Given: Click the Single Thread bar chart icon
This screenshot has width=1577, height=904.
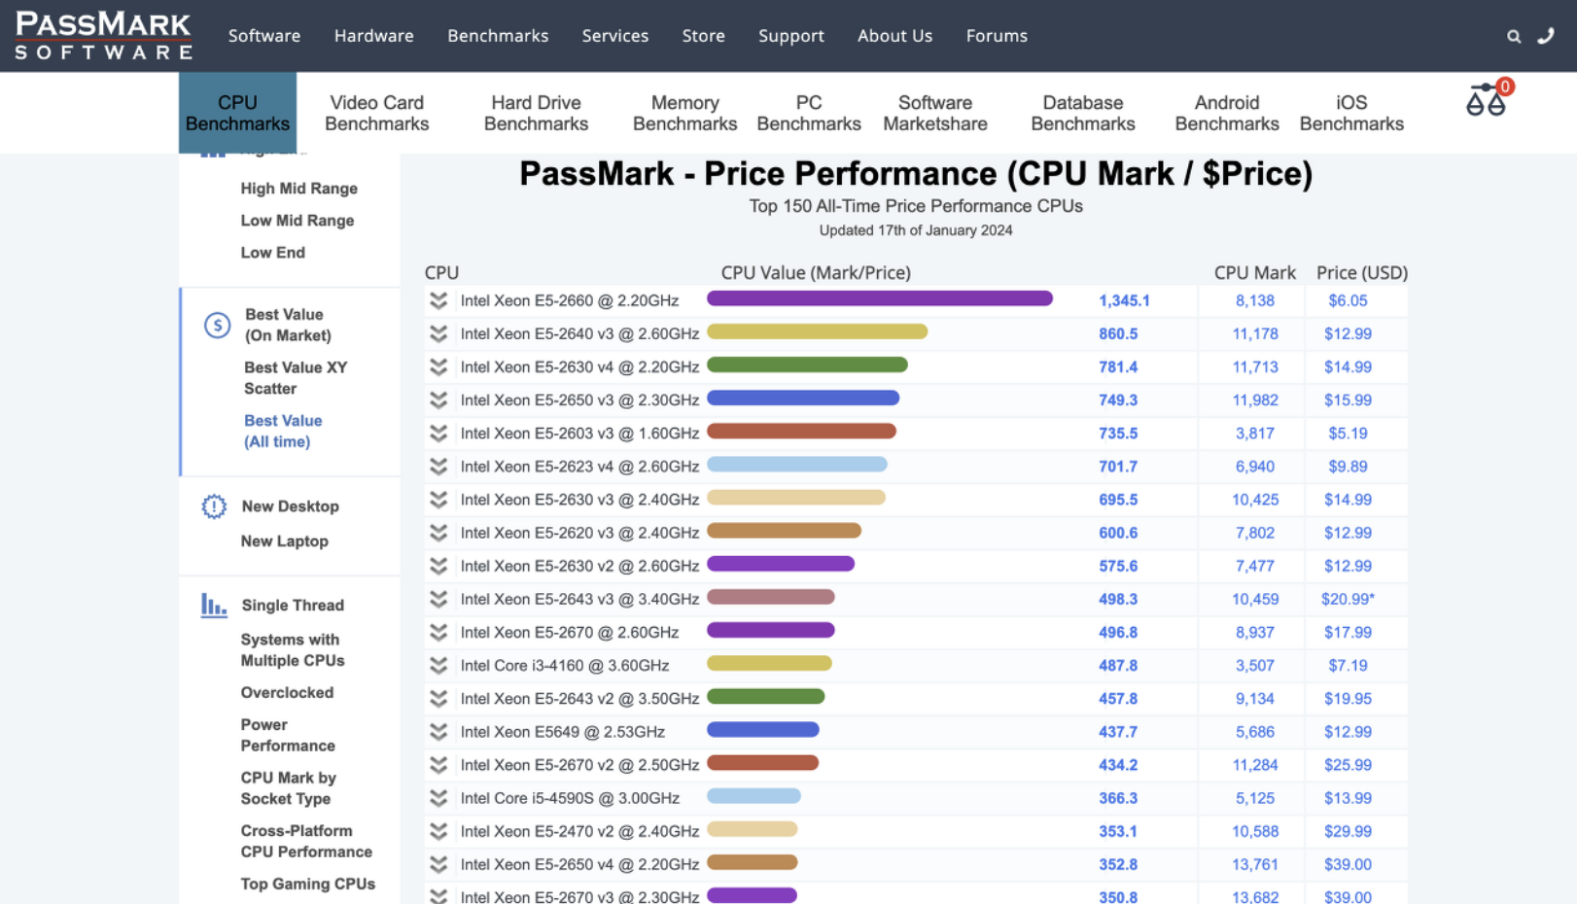Looking at the screenshot, I should click(x=214, y=605).
